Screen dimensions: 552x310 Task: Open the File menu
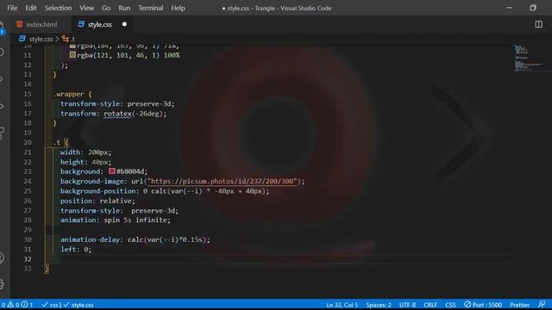(x=12, y=8)
